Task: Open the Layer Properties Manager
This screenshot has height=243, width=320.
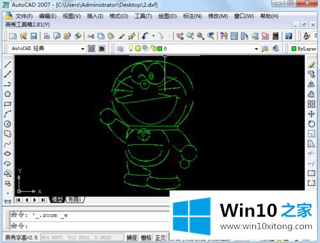Action: (x=120, y=49)
